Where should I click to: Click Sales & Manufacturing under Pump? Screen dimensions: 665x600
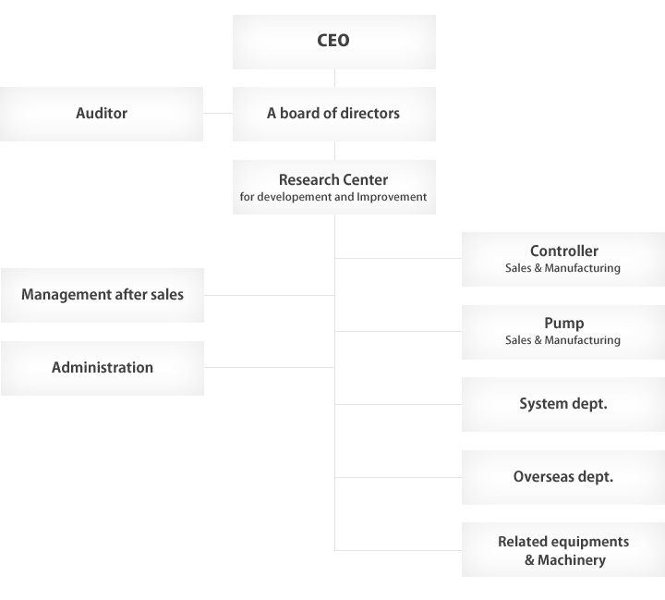tap(562, 340)
